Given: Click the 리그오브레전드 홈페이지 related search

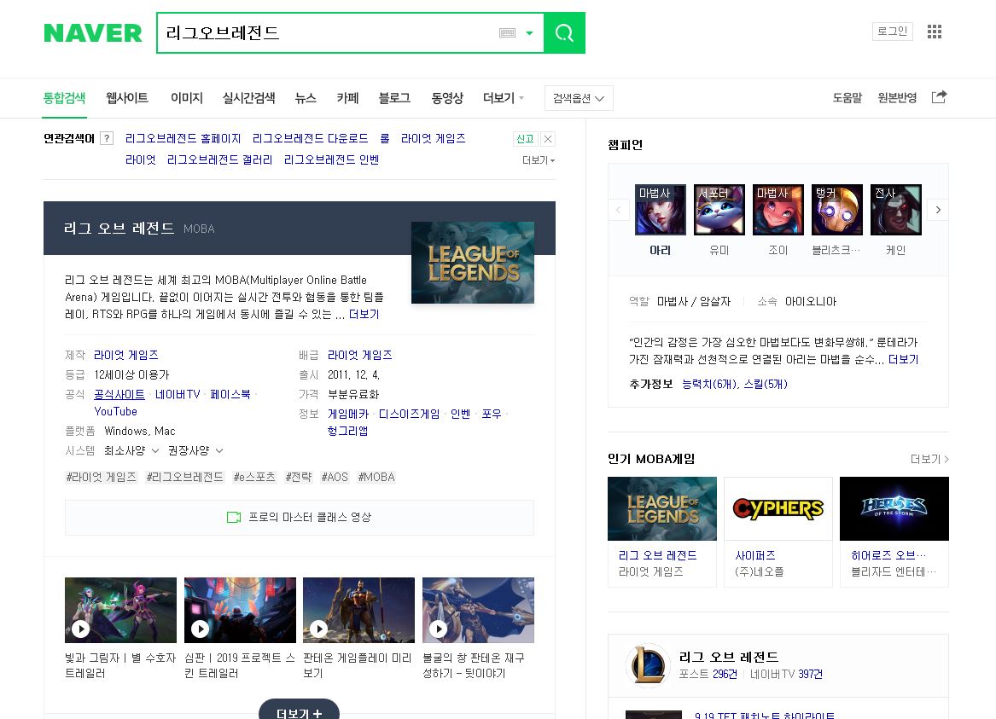Looking at the screenshot, I should (x=183, y=138).
